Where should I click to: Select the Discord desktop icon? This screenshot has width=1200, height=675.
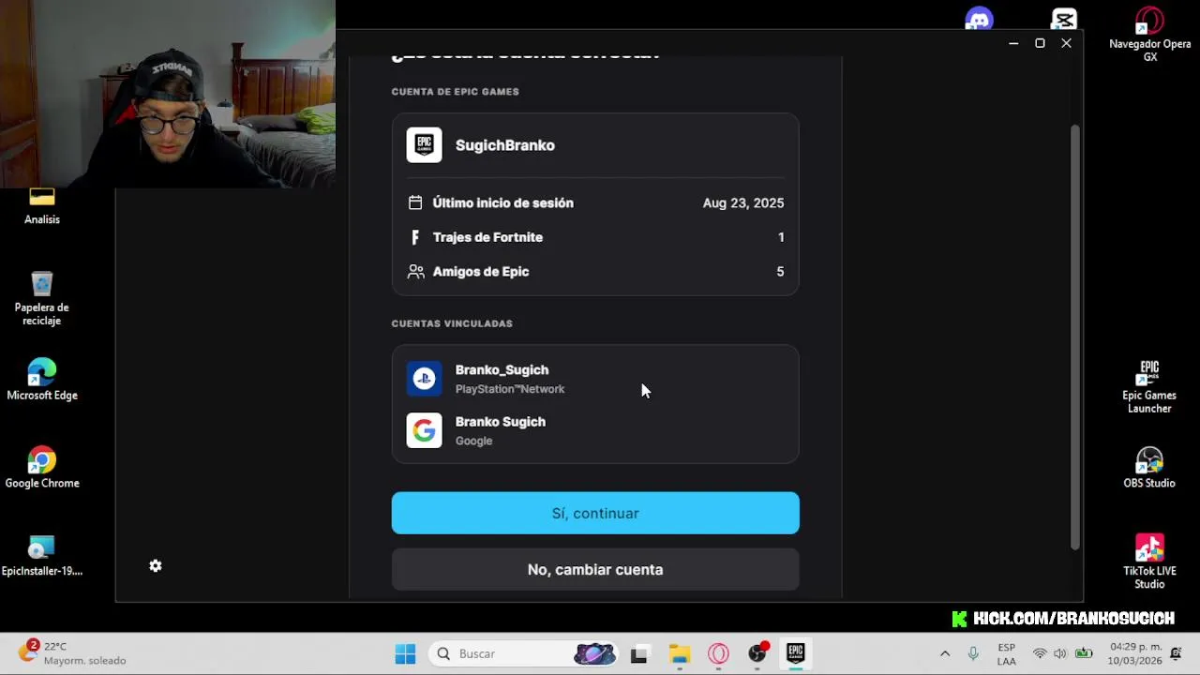pyautogui.click(x=979, y=19)
